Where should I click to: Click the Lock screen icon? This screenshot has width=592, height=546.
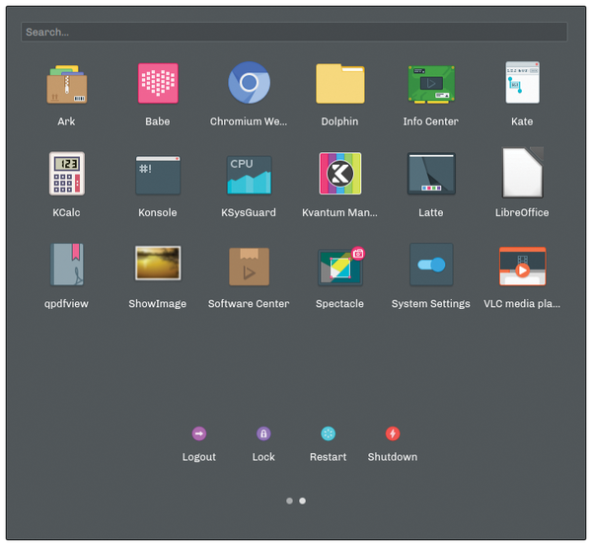click(x=263, y=433)
